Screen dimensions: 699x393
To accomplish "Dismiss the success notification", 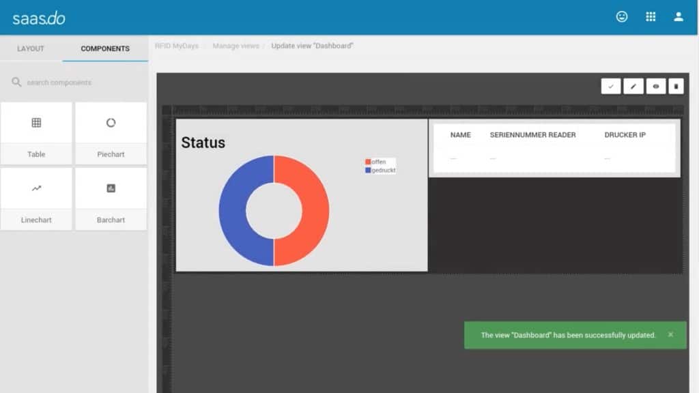I will point(670,335).
